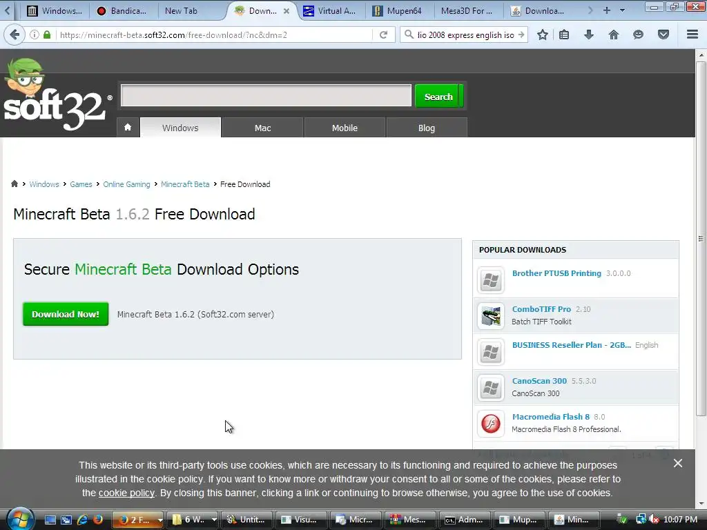The height and width of the screenshot is (530, 707).
Task: Open BUSINESS Reseller Plan - 2GB link
Action: tap(571, 345)
